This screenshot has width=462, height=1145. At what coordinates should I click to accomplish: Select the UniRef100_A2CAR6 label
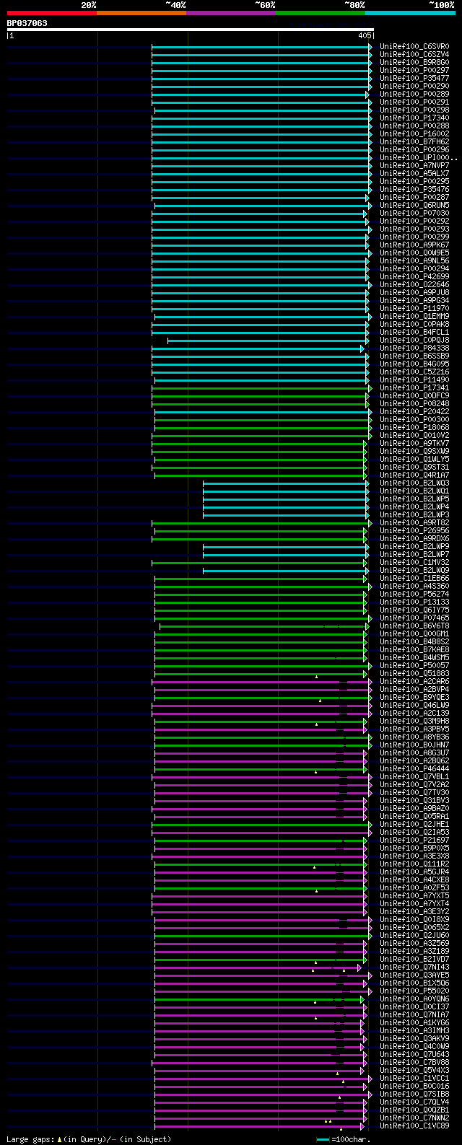point(414,681)
